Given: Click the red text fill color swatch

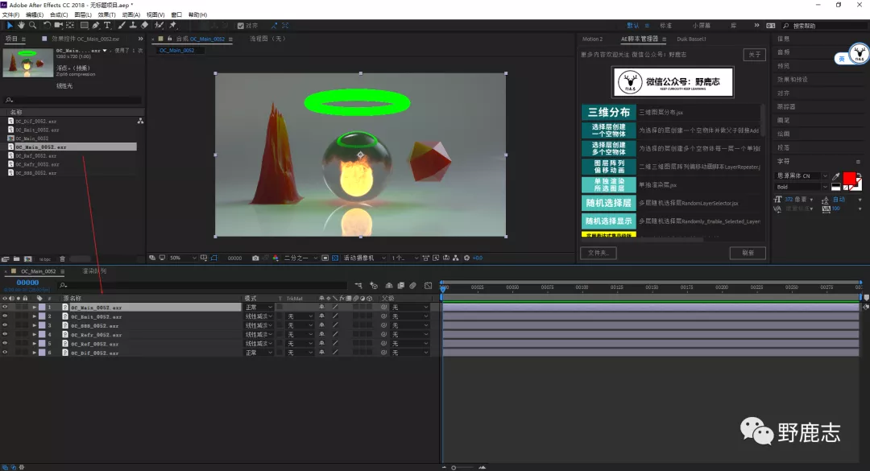Looking at the screenshot, I should tap(848, 178).
